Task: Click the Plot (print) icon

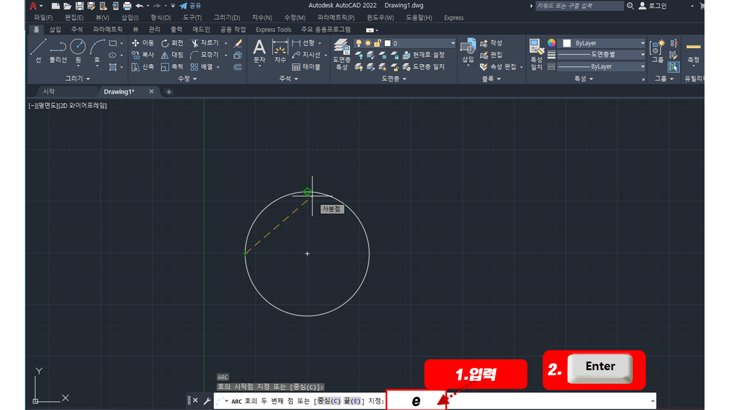Action: (126, 6)
